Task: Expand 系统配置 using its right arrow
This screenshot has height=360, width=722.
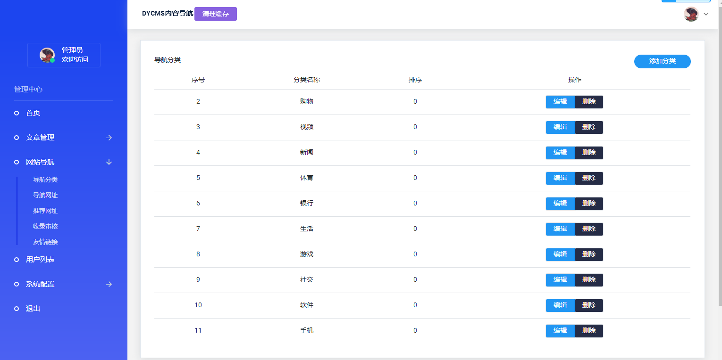Action: 109,284
